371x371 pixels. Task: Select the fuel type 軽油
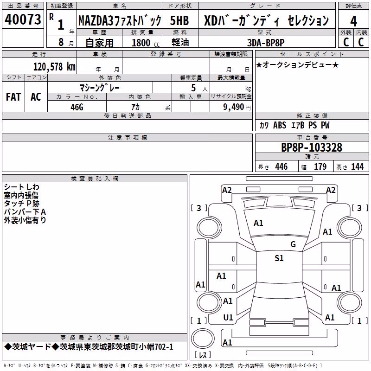[x=180, y=42]
